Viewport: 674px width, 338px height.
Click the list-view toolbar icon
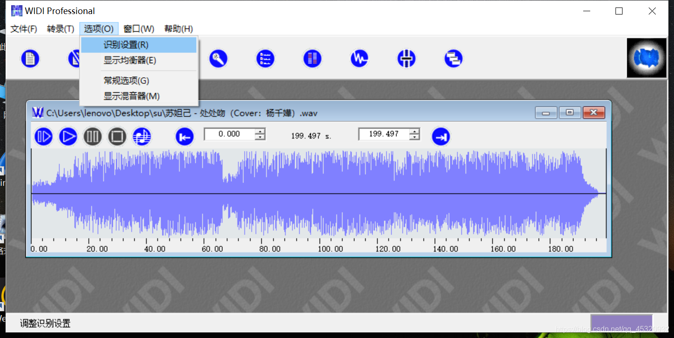pyautogui.click(x=265, y=59)
